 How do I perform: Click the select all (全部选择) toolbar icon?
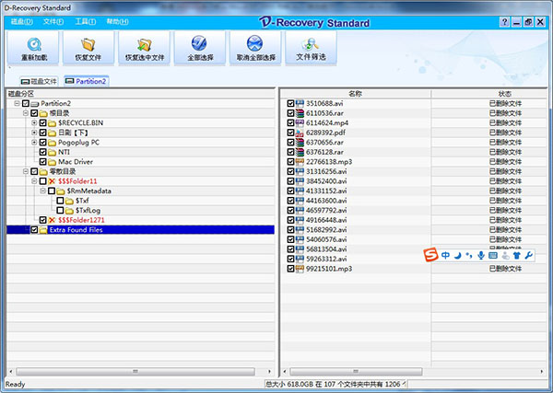pos(200,48)
